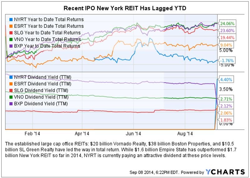
Task: Click the Apr '14 date axis label
Action: pos(82,133)
